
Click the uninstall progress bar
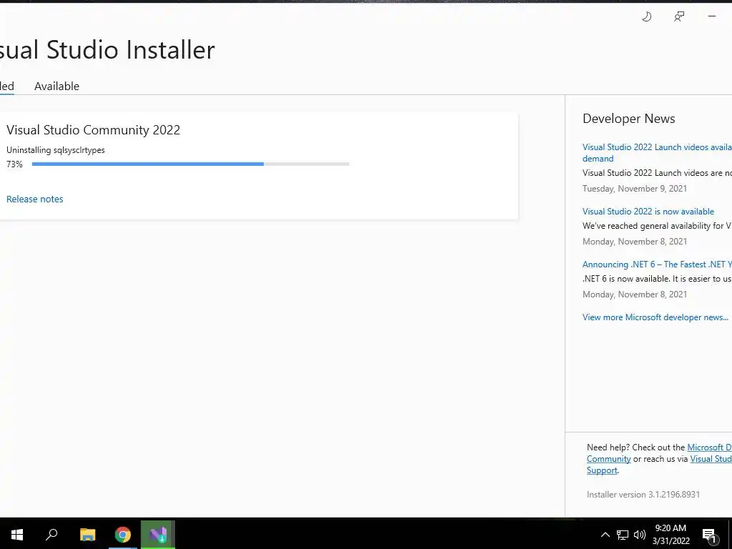pyautogui.click(x=190, y=164)
